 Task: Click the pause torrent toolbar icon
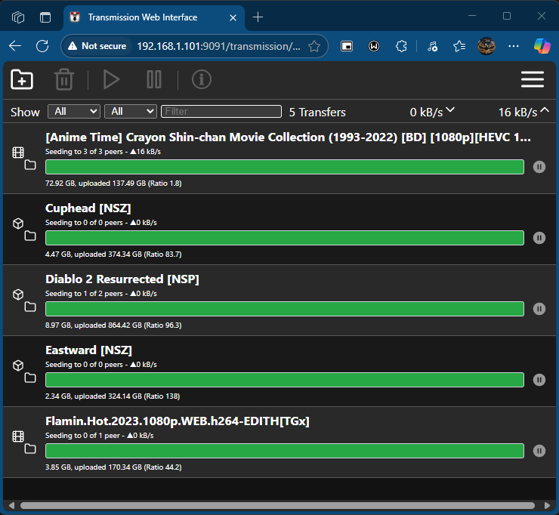[x=154, y=79]
